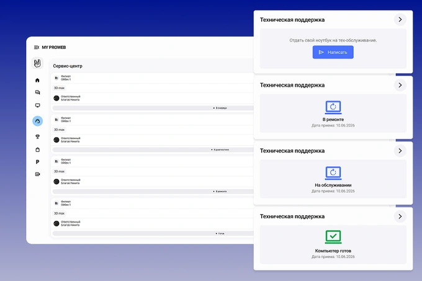
Task: Expand the support card containing the Написать button
Action: pyautogui.click(x=400, y=20)
